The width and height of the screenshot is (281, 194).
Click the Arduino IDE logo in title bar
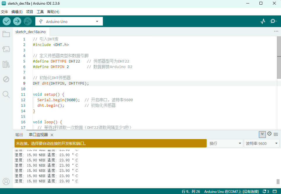tap(4, 3)
